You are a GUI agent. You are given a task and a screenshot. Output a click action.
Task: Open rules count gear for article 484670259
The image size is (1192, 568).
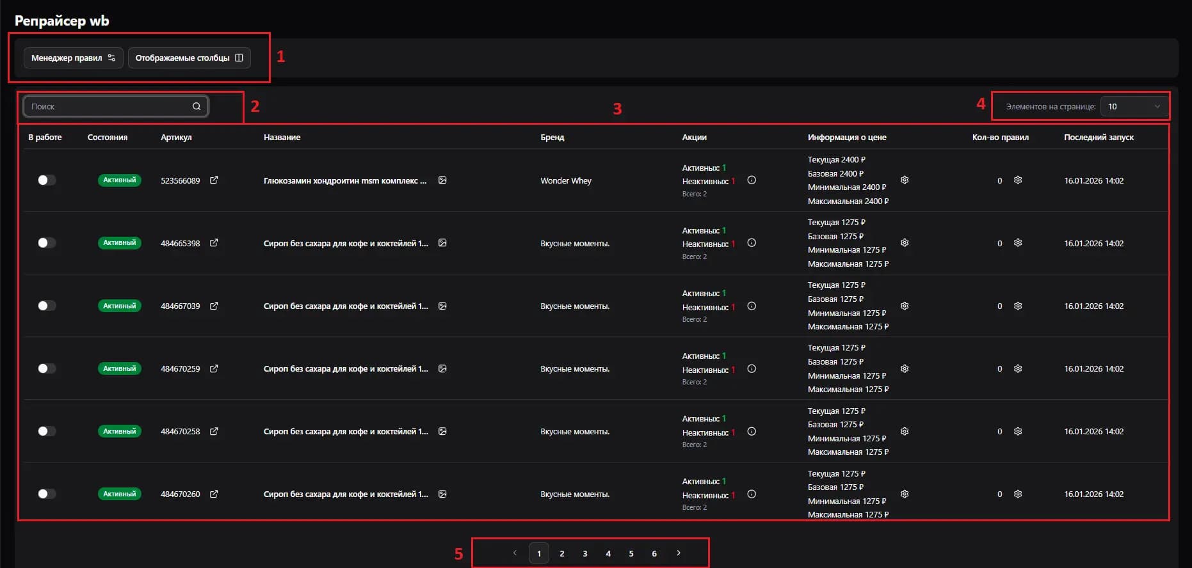point(1018,368)
